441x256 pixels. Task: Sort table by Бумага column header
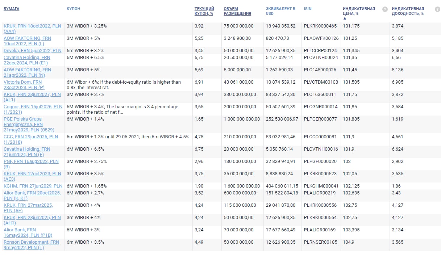tap(12, 9)
